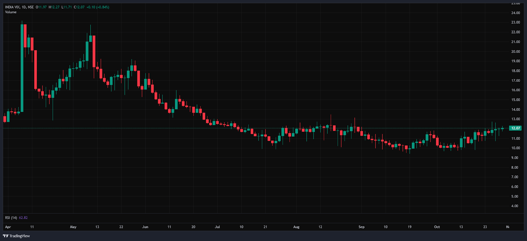Screen dimensions: 527x241
Task: Select the Volume indicator label
Action: (x=11, y=12)
